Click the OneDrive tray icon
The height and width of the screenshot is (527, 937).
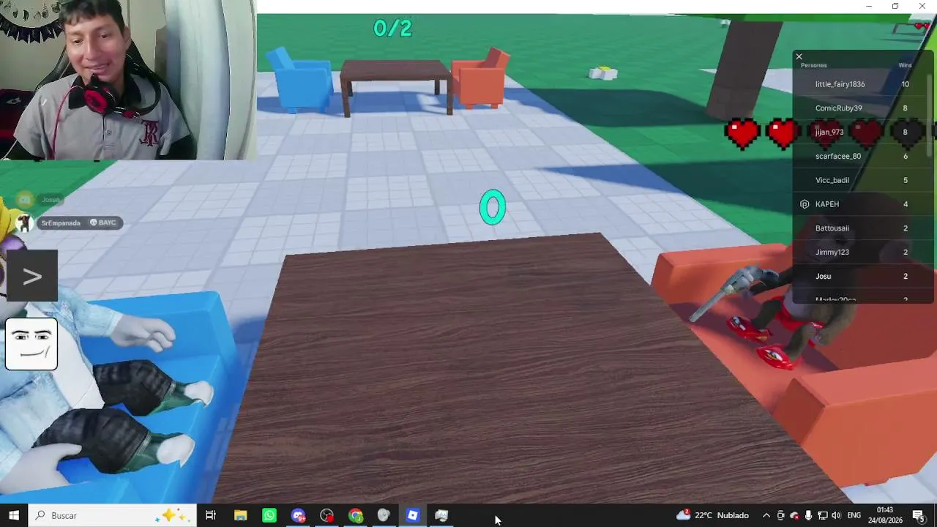[794, 515]
